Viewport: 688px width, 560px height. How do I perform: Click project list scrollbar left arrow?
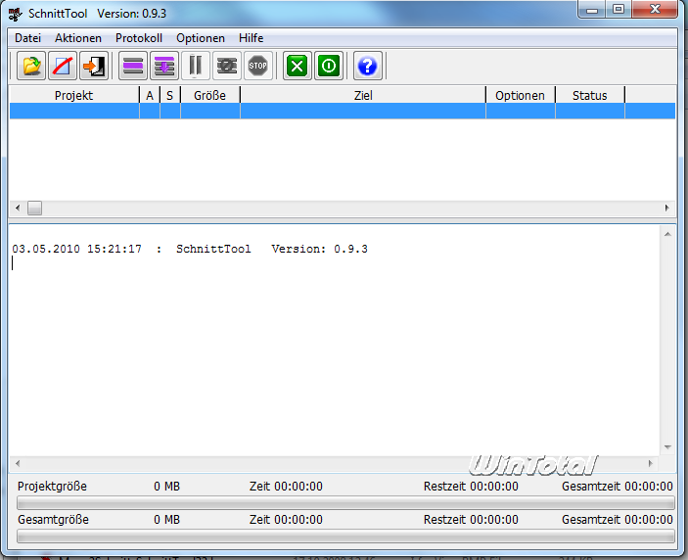tap(18, 208)
